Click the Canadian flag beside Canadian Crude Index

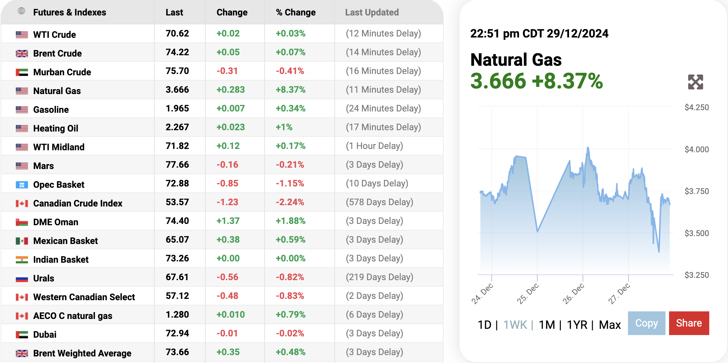22,203
